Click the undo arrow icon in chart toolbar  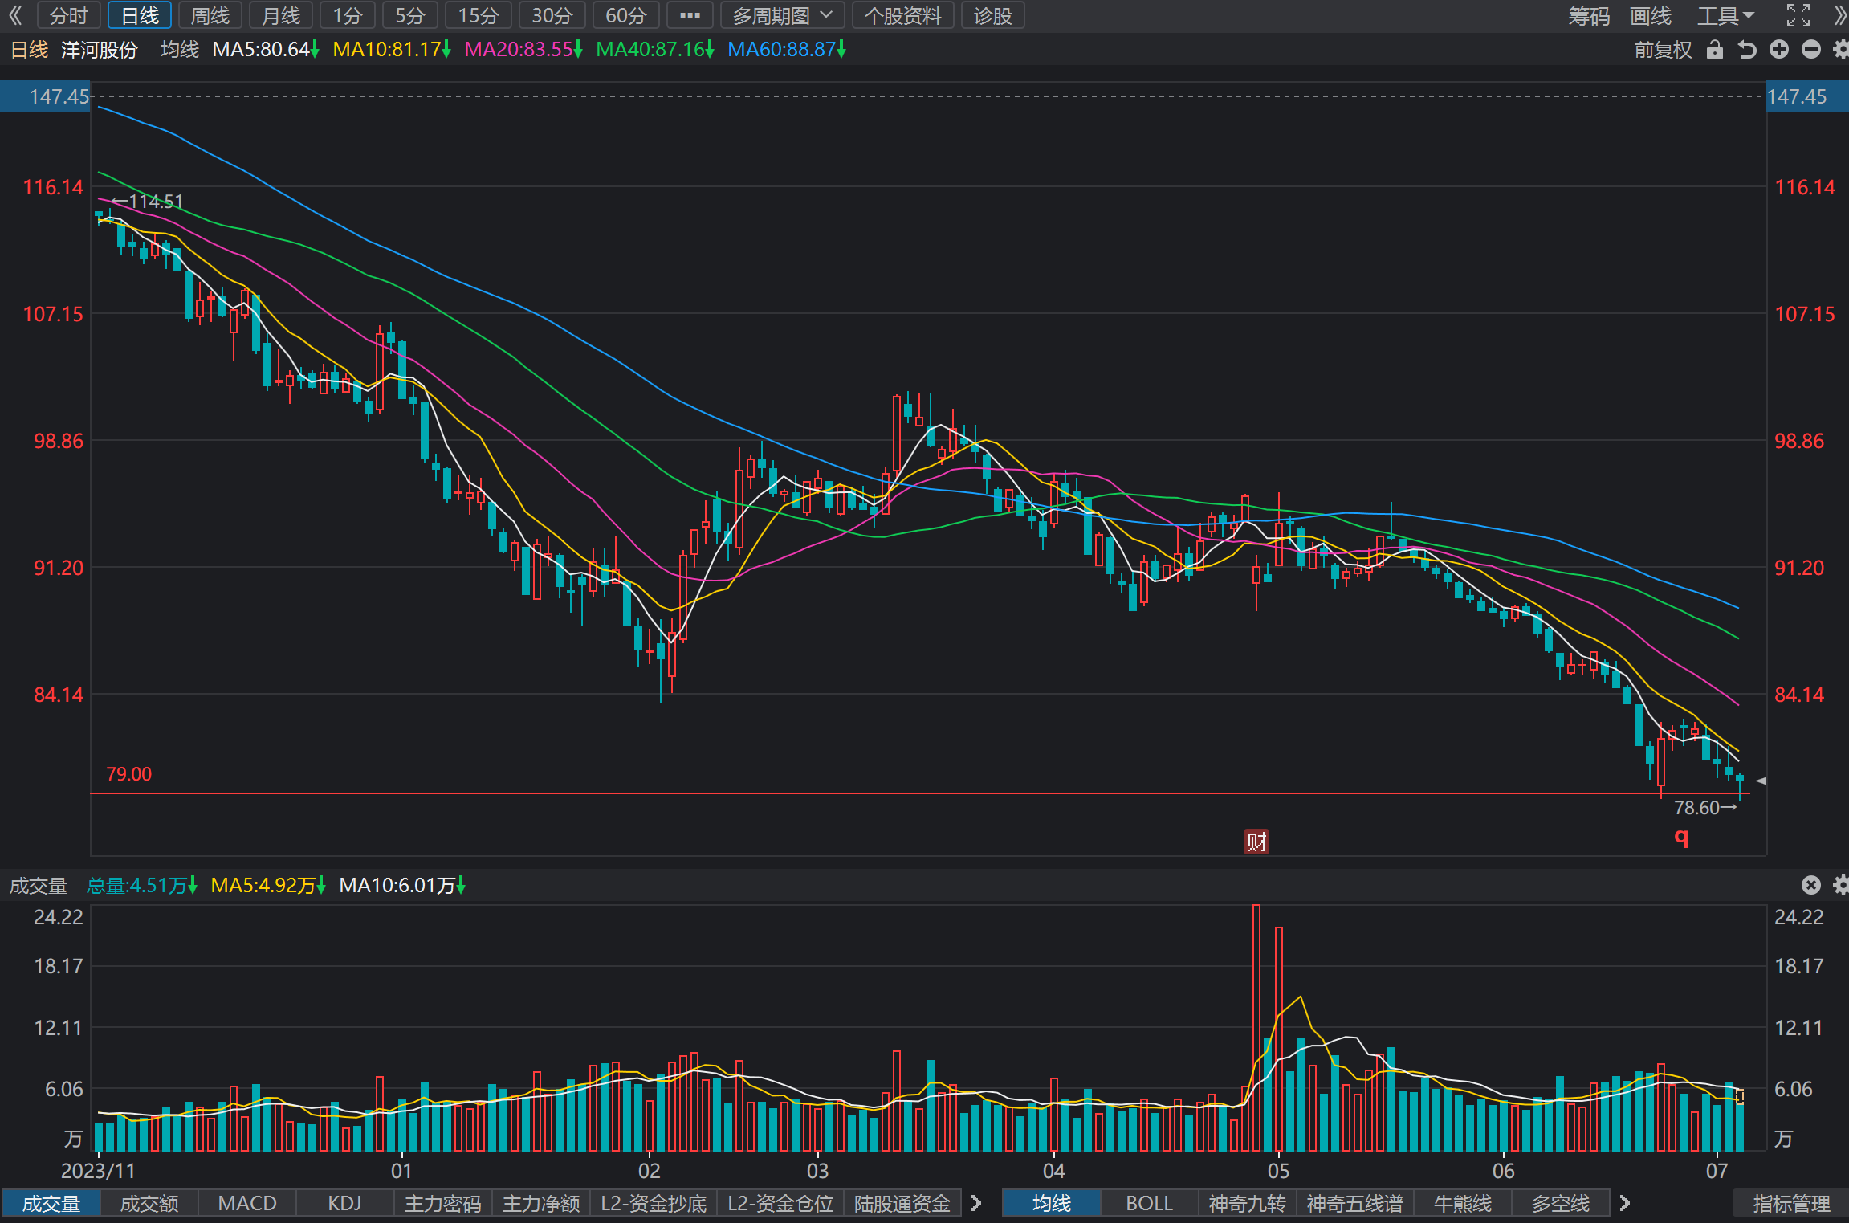coord(1746,50)
